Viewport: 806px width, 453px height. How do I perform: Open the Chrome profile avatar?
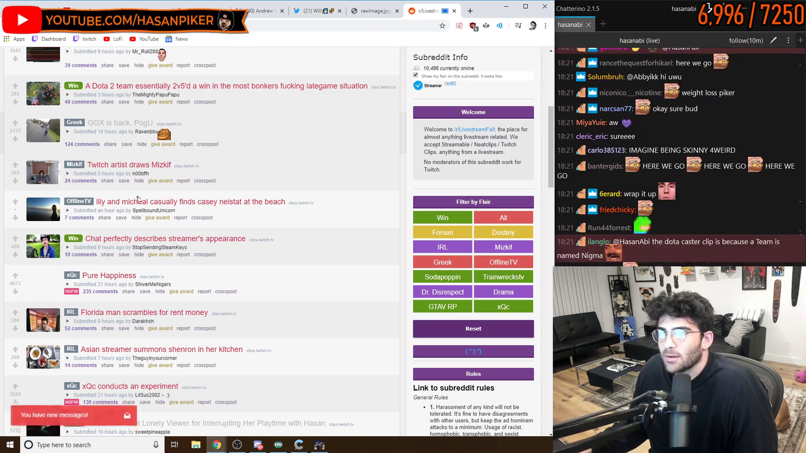(532, 26)
